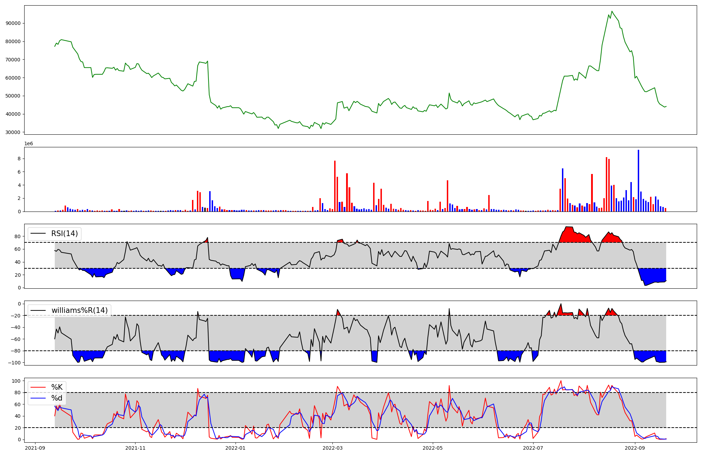This screenshot has height=456, width=702.
Task: Click the 1e6 volume scale label
Action: click(x=28, y=144)
